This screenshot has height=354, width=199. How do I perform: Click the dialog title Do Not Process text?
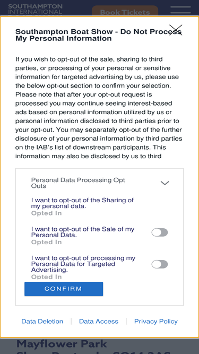coord(99,35)
